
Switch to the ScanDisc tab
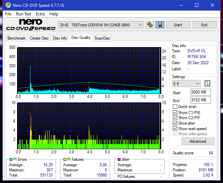102,38
